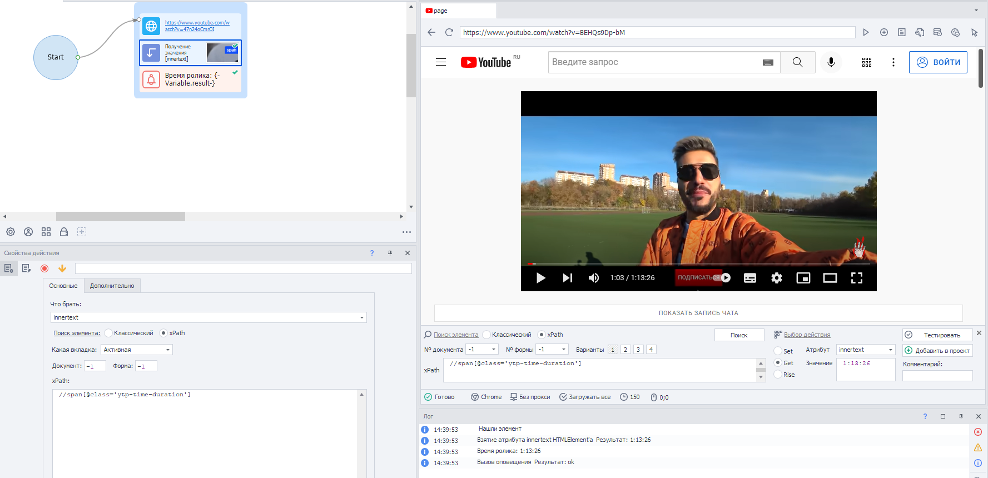This screenshot has width=988, height=478.
Task: Toggle video subtitles
Action: (750, 278)
